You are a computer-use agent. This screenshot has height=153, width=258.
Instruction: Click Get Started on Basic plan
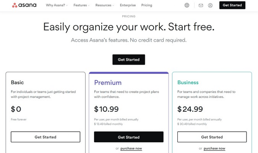pyautogui.click(x=45, y=137)
